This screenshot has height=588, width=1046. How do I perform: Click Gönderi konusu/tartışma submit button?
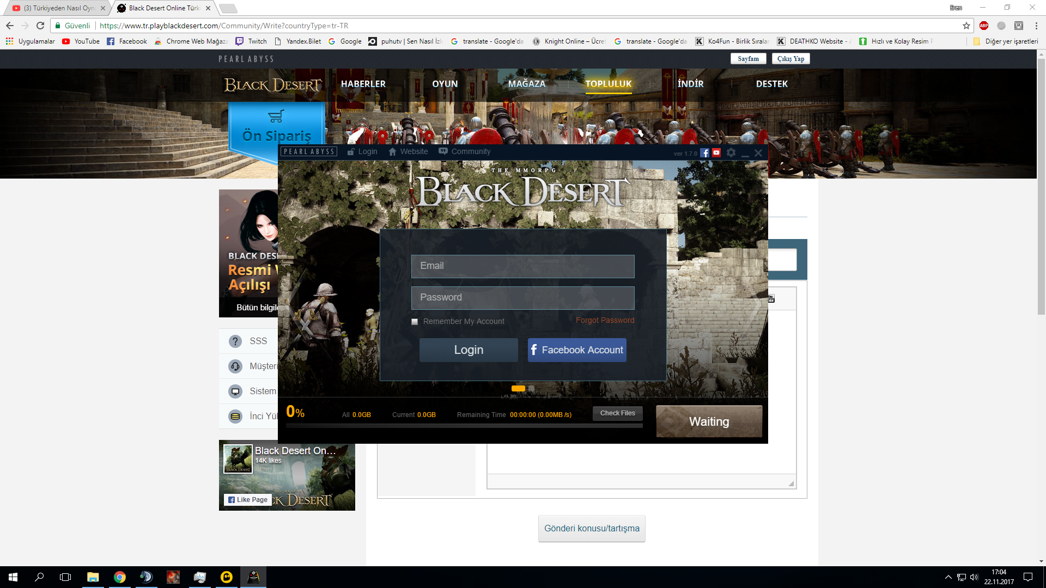pyautogui.click(x=592, y=529)
